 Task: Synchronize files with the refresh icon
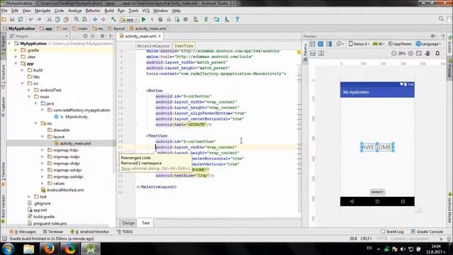pyautogui.click(x=21, y=19)
